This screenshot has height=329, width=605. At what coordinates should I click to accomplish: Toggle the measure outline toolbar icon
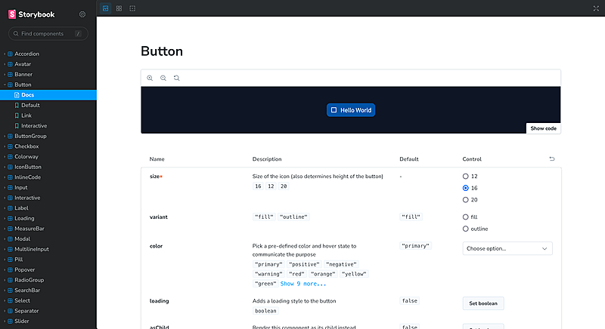pos(133,8)
